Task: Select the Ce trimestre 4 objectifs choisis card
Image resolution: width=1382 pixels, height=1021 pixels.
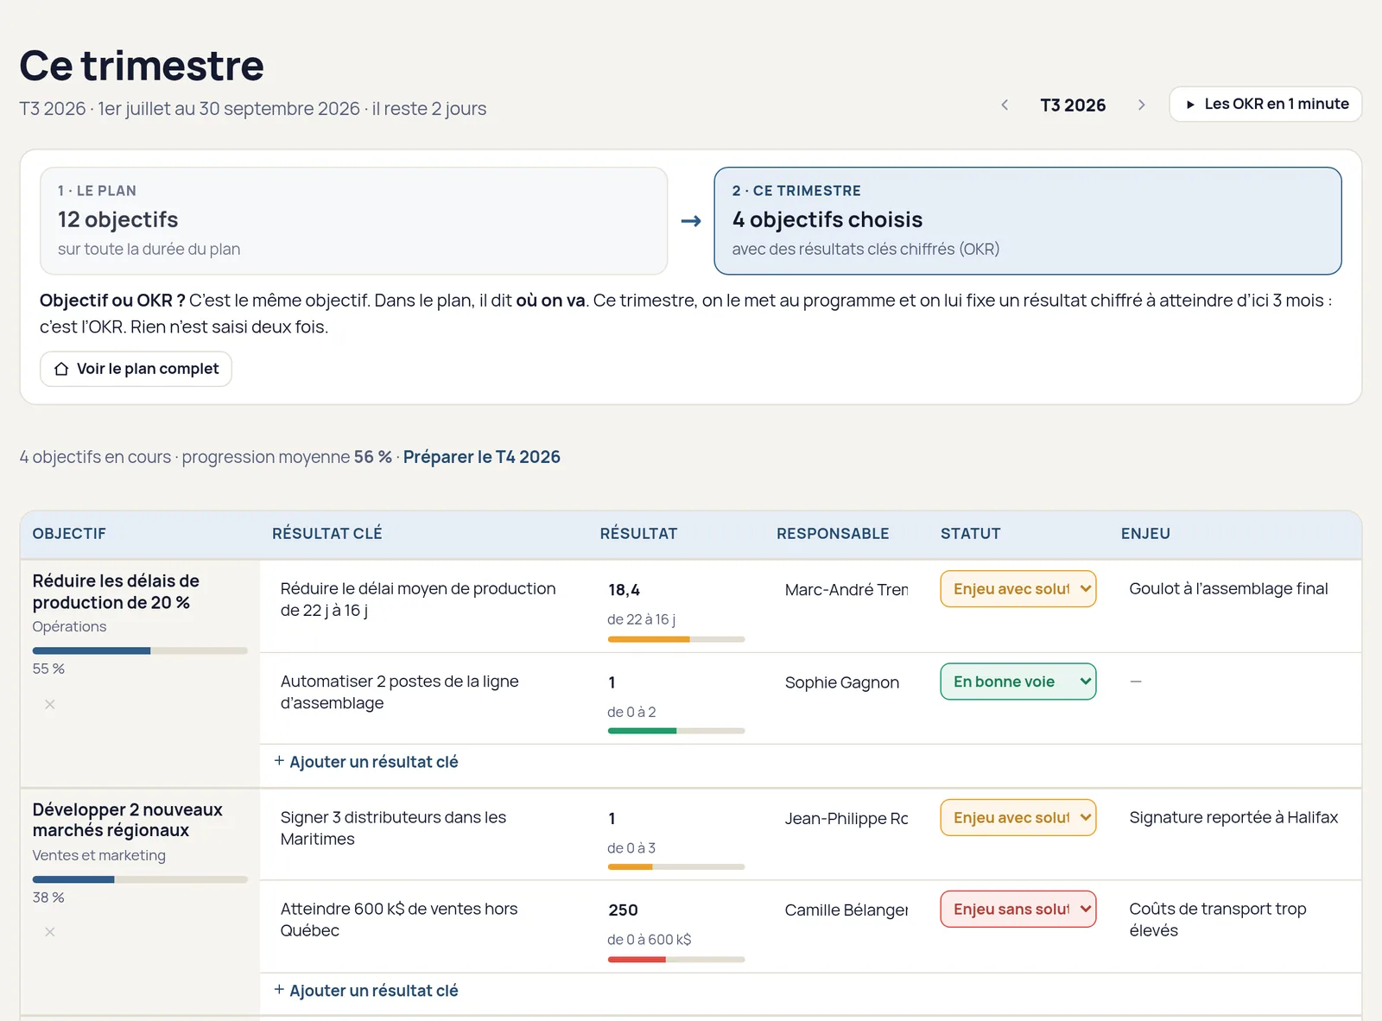Action: 1028,221
